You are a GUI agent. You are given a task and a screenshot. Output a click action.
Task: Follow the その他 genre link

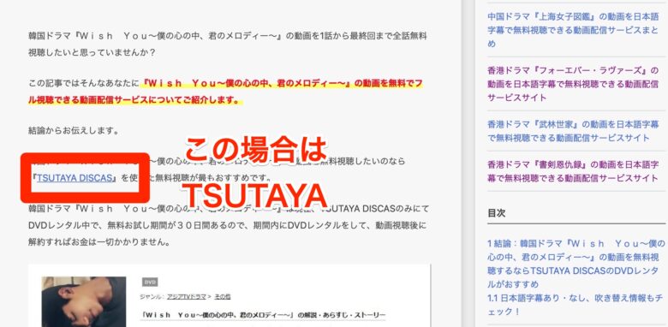coord(222,296)
